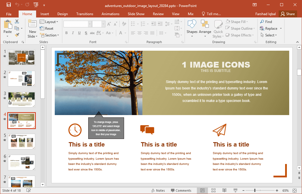Toggle Underline text formatting
302x194 pixels.
click(x=79, y=33)
